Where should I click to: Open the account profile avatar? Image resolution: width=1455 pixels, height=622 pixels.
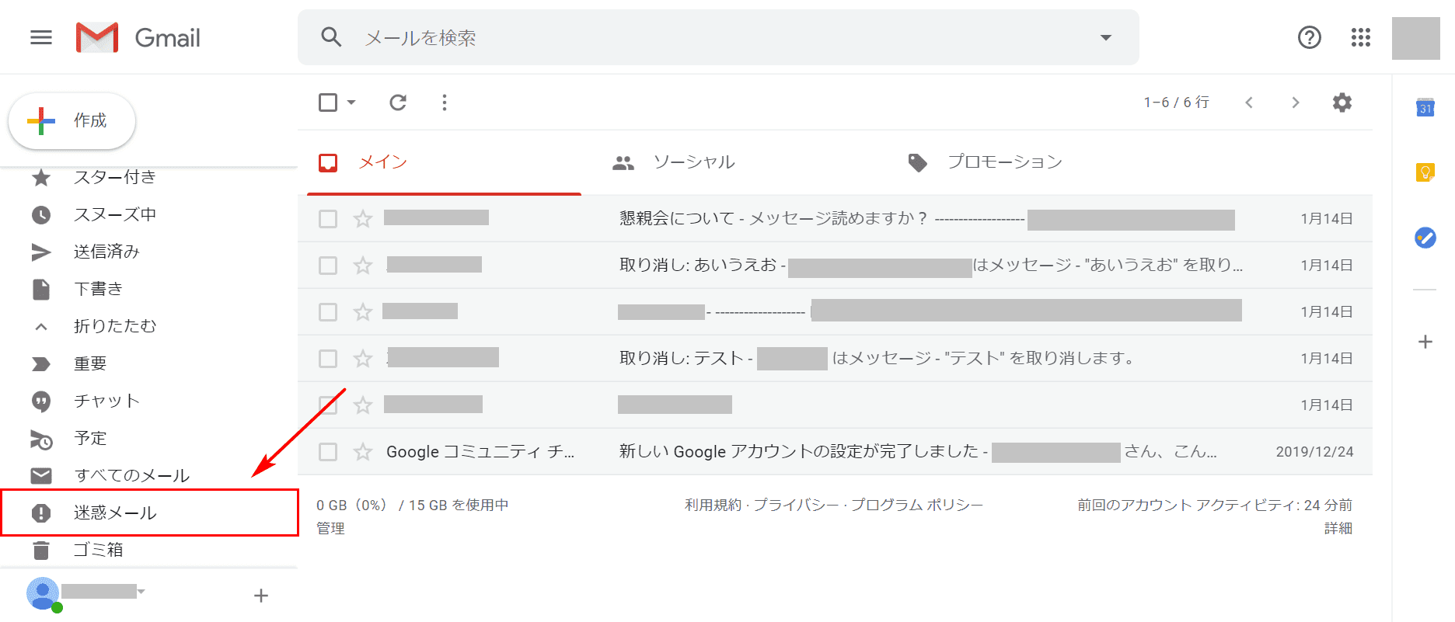point(1416,37)
